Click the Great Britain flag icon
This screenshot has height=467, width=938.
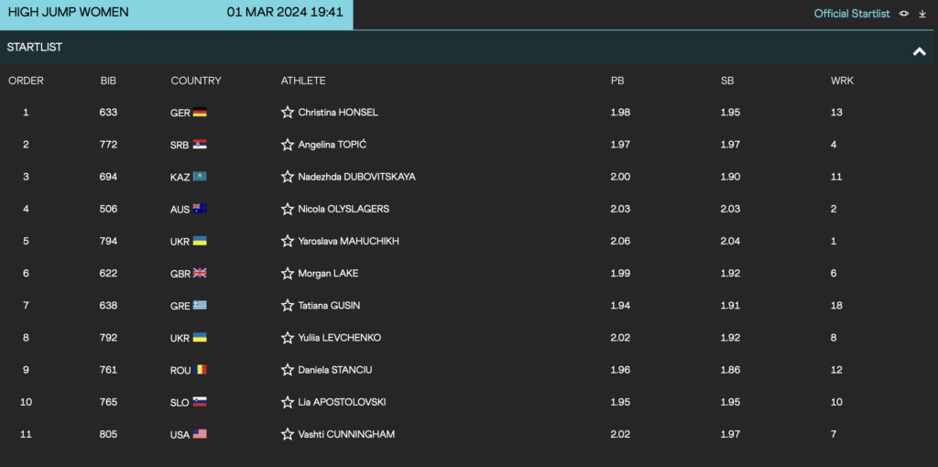tap(200, 274)
